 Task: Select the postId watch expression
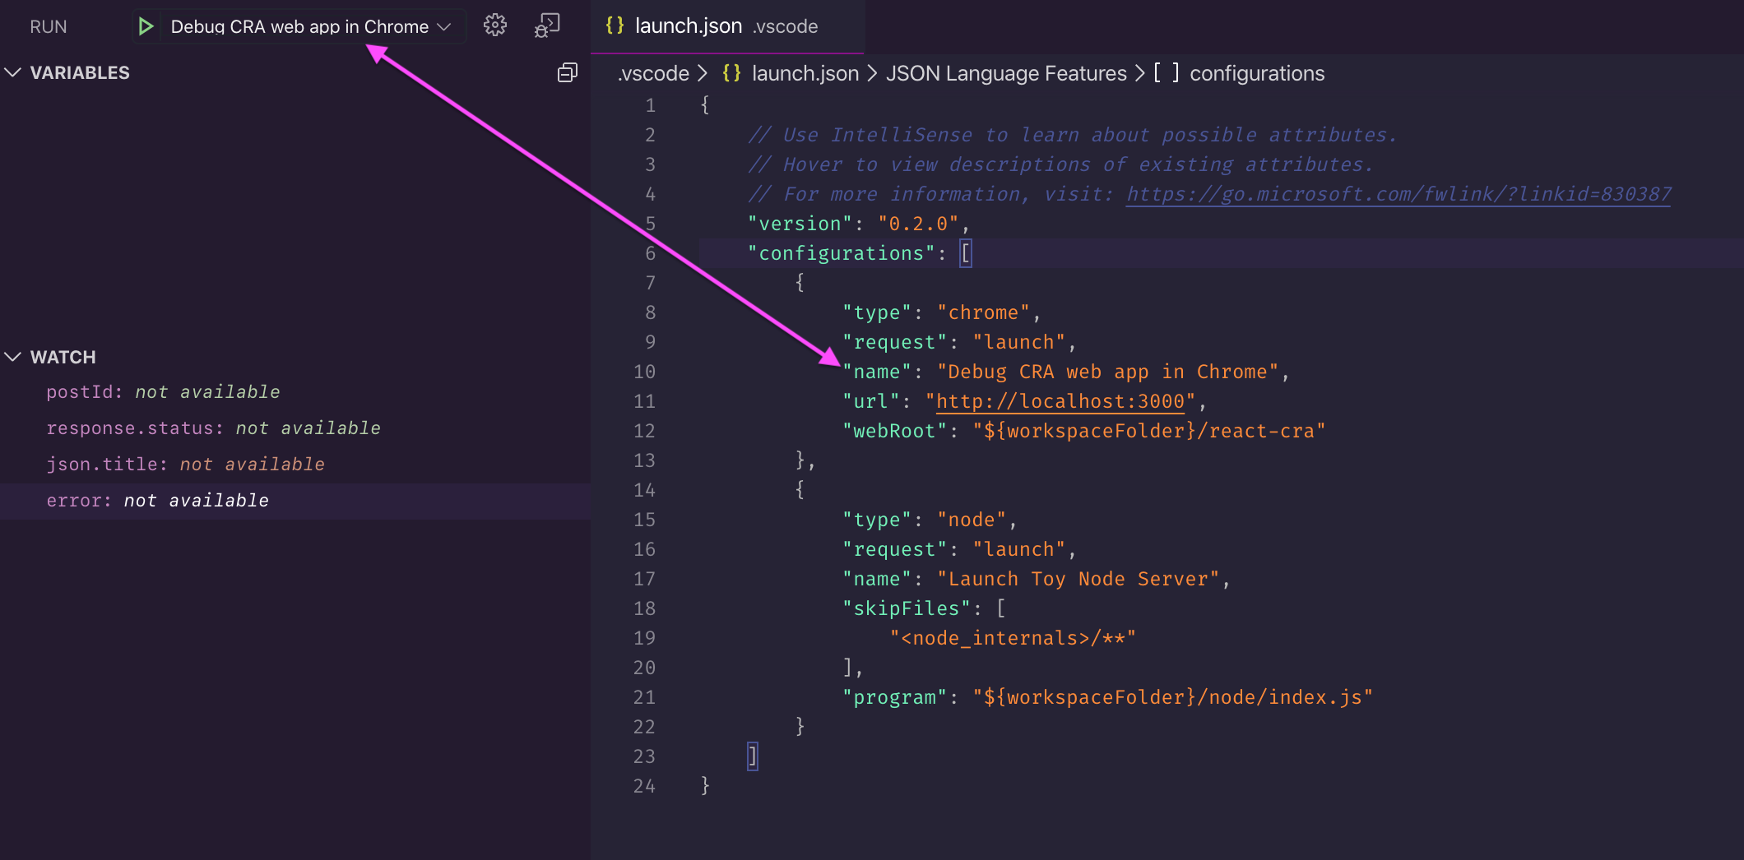163,392
